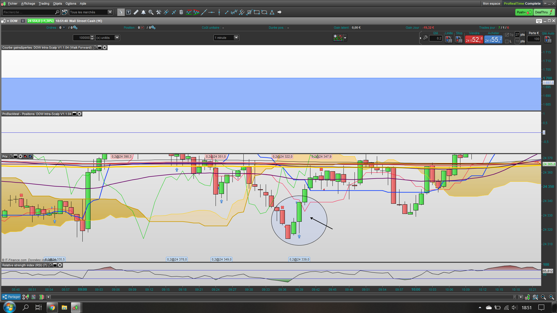This screenshot has height=313, width=557.
Task: Toggle Push+ status button
Action: (524, 12)
